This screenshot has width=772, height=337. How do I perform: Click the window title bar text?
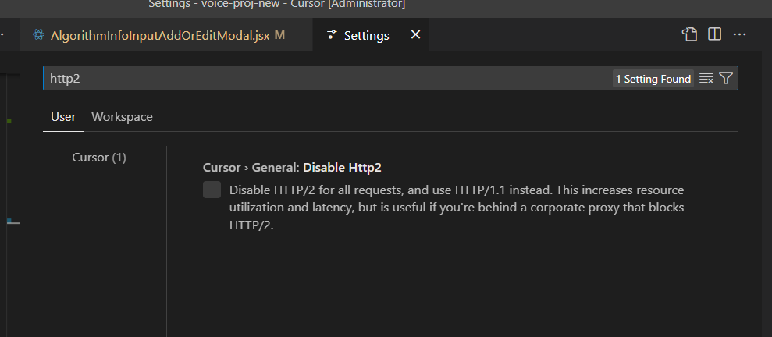tap(276, 5)
